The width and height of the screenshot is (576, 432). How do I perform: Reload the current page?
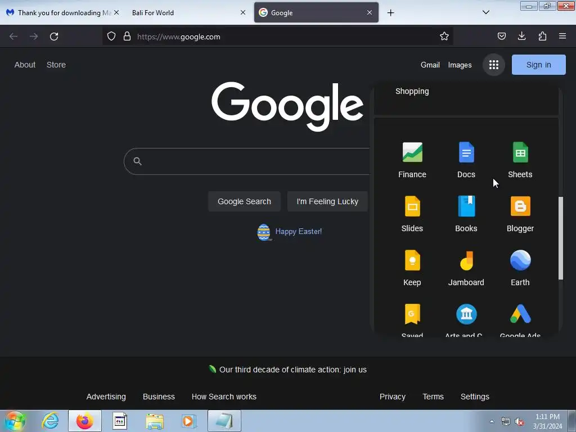pos(54,37)
